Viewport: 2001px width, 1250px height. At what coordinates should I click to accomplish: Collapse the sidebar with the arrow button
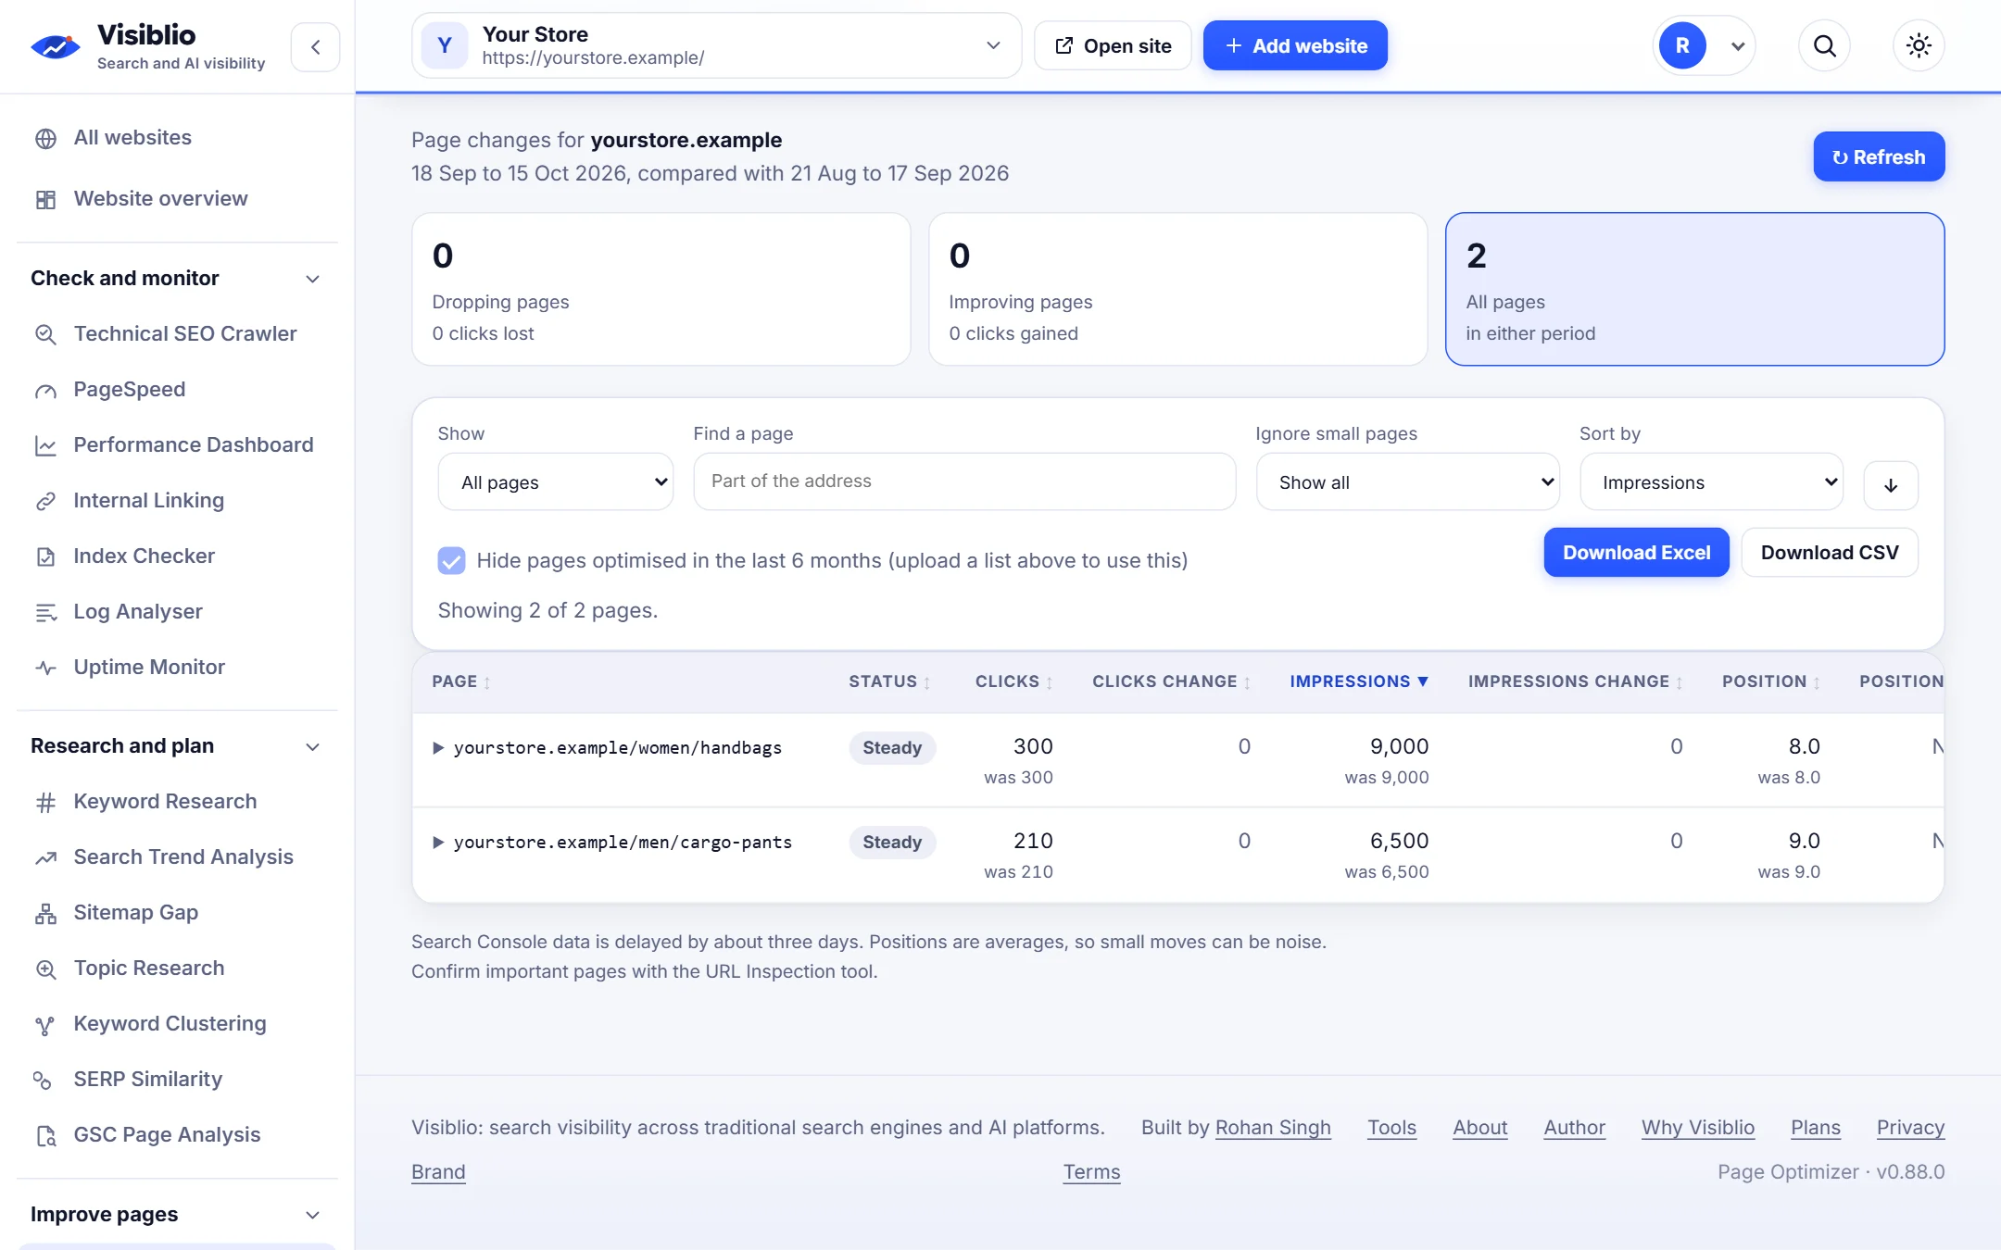click(315, 47)
